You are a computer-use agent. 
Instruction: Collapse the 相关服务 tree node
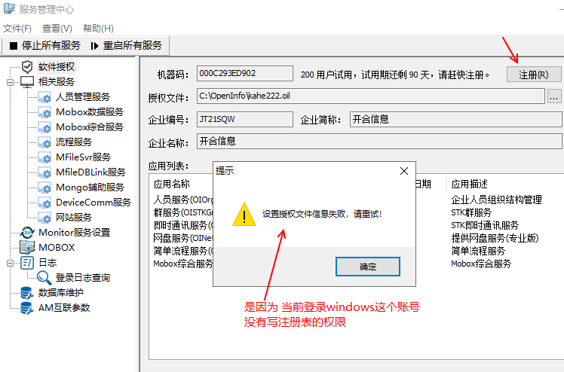(11, 81)
